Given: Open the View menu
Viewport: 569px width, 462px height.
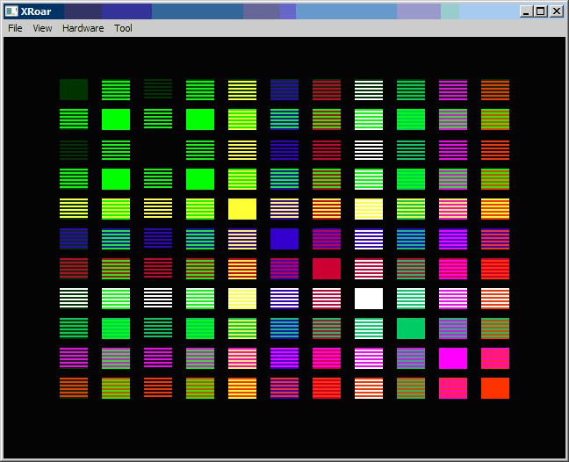Looking at the screenshot, I should (x=42, y=28).
